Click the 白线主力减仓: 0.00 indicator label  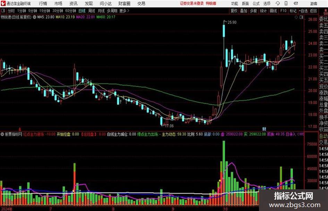(x=121, y=134)
